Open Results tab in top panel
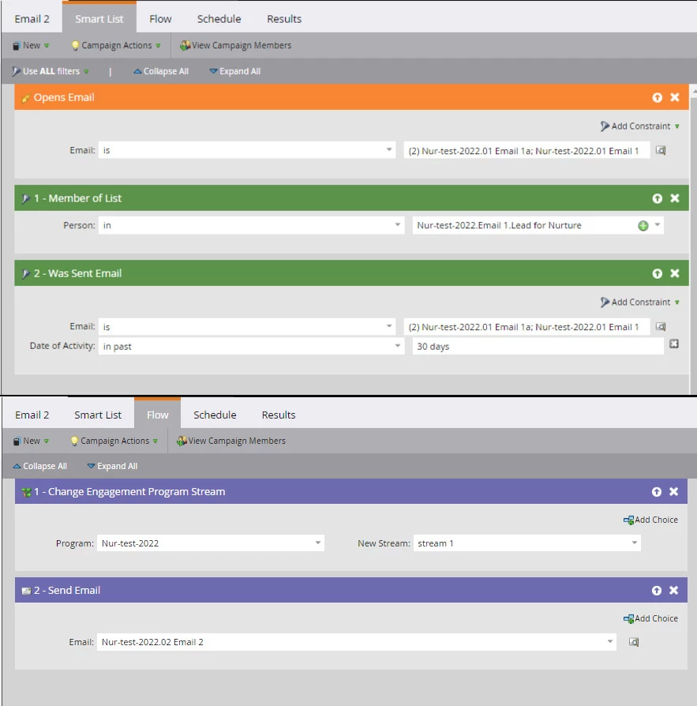This screenshot has height=706, width=697. click(x=284, y=19)
